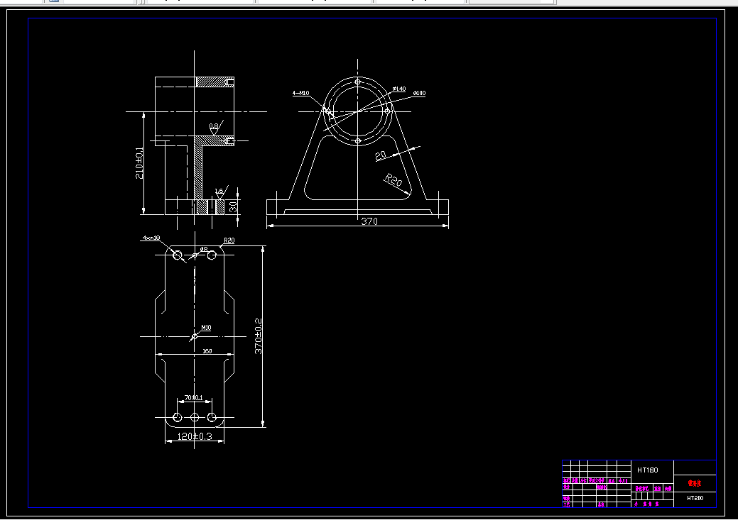Select the 20 rib thickness dimension
The image size is (738, 520).
coord(380,155)
